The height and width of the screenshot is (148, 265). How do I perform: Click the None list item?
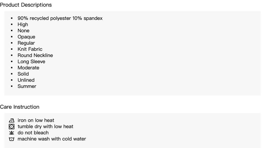(24, 31)
